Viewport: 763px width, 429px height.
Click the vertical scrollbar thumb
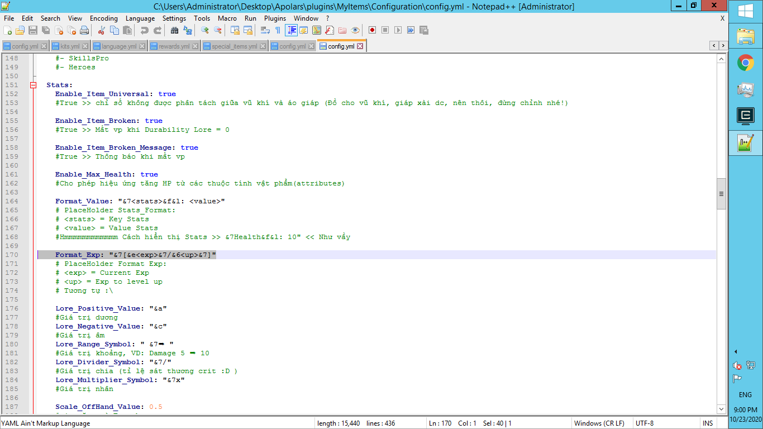[721, 194]
